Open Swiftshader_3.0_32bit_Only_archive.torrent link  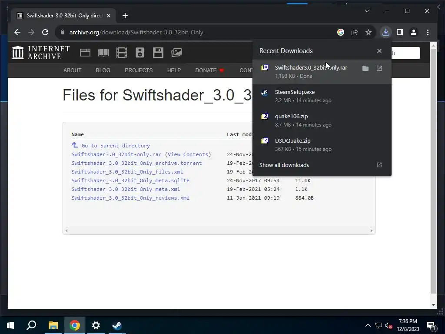(136, 163)
